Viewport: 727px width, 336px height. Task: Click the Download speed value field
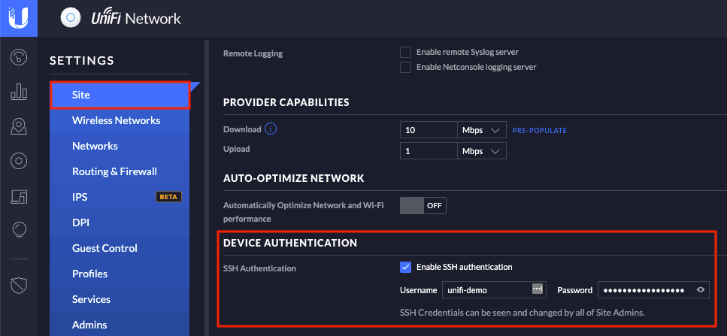[x=429, y=130]
